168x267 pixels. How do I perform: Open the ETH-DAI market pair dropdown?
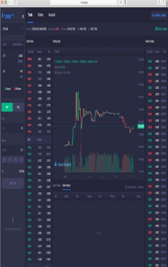pos(13,29)
